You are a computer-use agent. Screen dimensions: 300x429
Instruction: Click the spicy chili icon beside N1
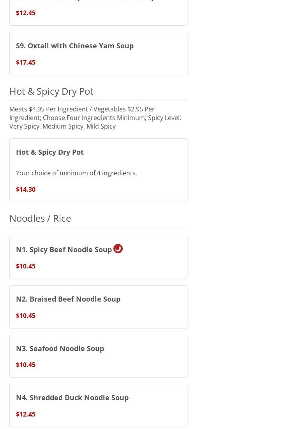click(118, 249)
